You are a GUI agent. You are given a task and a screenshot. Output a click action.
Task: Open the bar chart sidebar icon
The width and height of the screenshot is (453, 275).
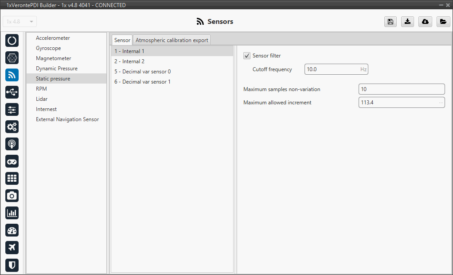[x=12, y=213]
